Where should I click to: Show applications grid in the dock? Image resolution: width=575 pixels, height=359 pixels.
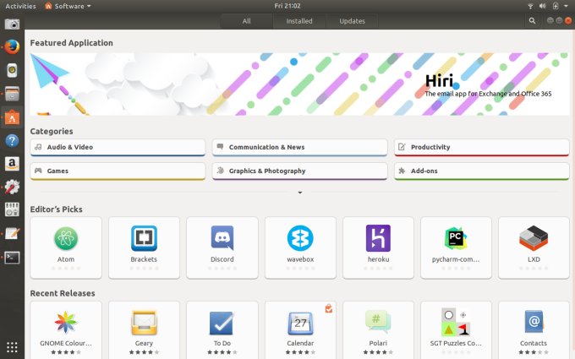(12, 346)
